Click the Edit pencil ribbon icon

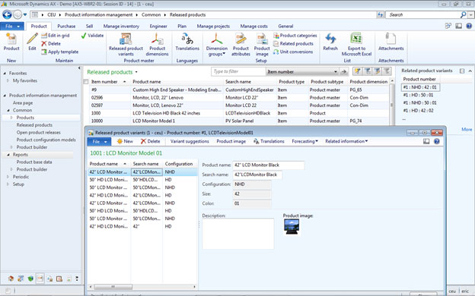[32, 42]
